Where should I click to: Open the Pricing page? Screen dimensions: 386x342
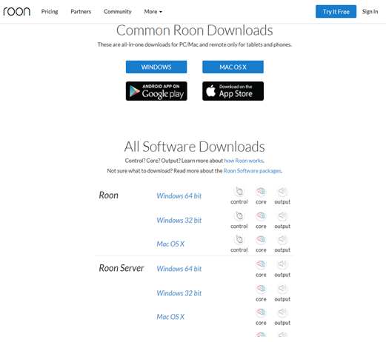pyautogui.click(x=50, y=12)
